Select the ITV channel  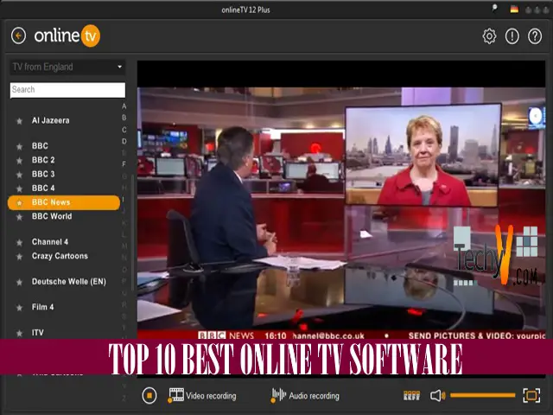pos(38,332)
